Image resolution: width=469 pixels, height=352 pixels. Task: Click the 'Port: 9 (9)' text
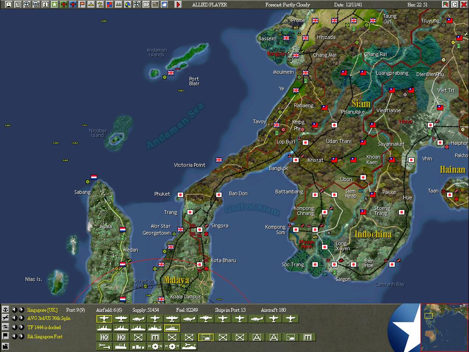(x=76, y=310)
